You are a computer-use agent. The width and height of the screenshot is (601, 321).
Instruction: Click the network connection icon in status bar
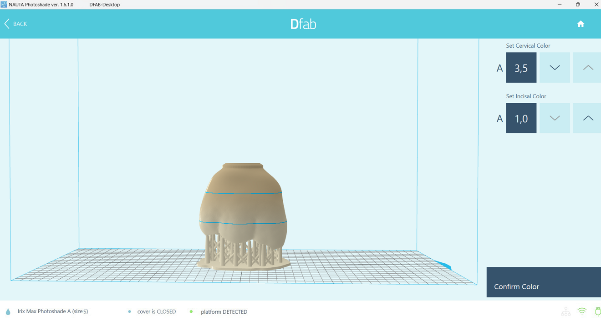click(x=565, y=312)
